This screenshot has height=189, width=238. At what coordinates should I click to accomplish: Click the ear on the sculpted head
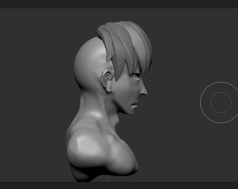[107, 81]
